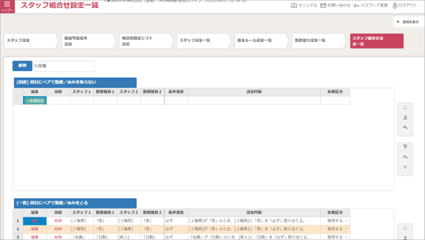
Task: Move row down one step chevron
Action: (405, 157)
